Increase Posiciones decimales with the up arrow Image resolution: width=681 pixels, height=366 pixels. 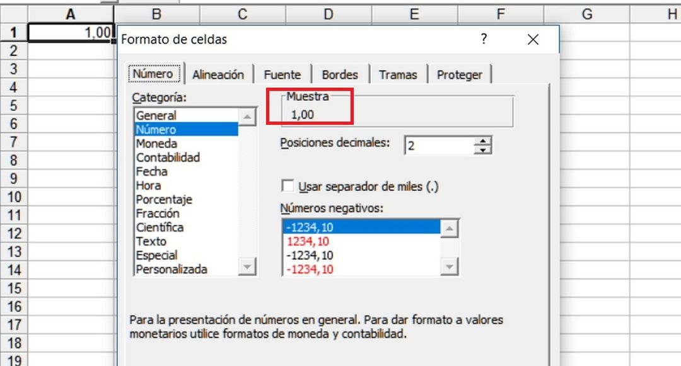(x=484, y=141)
